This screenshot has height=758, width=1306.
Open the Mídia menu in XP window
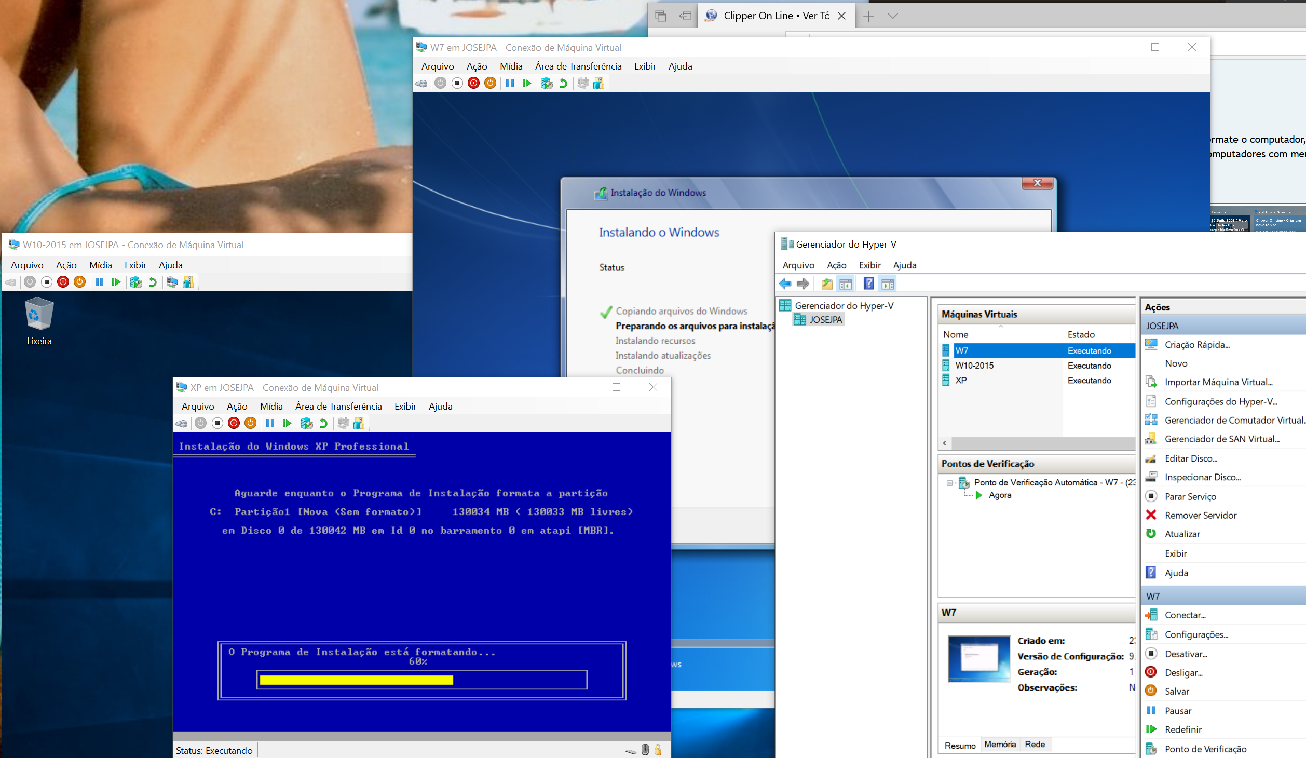[271, 406]
